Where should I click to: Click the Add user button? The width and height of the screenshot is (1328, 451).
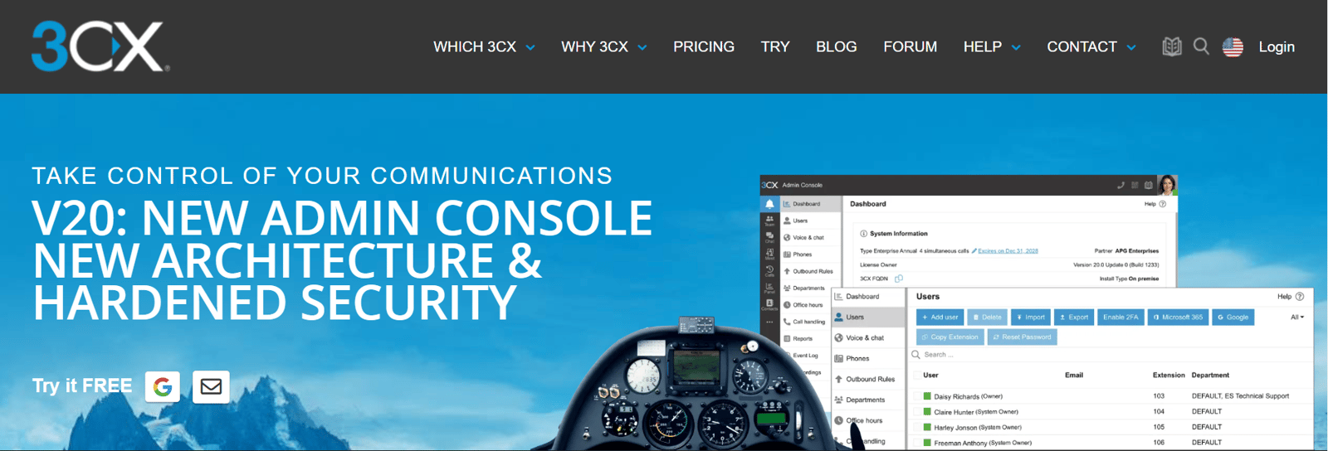[940, 317]
